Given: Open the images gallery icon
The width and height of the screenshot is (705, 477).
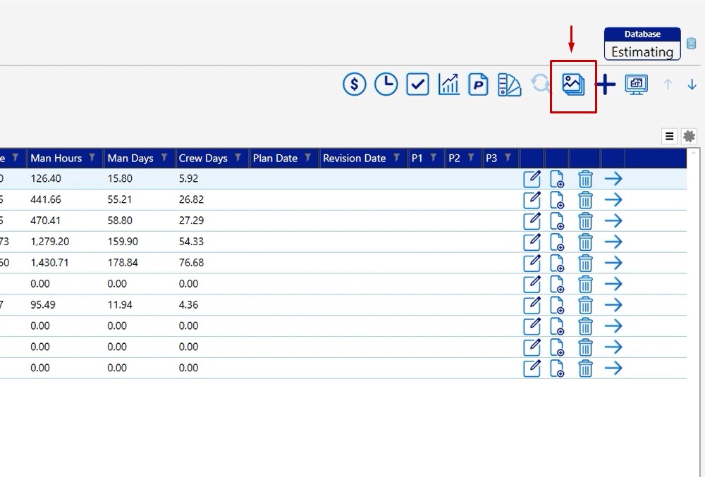Looking at the screenshot, I should 573,85.
